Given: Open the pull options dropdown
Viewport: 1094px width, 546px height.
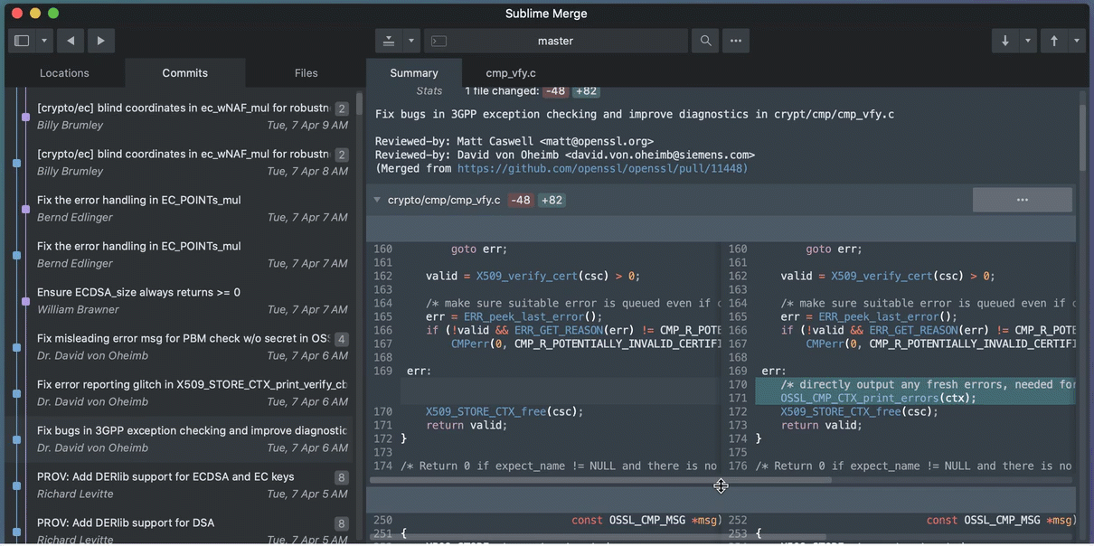Looking at the screenshot, I should 1027,41.
